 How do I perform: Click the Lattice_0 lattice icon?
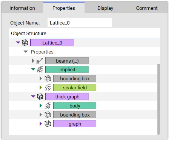coord(25,43)
